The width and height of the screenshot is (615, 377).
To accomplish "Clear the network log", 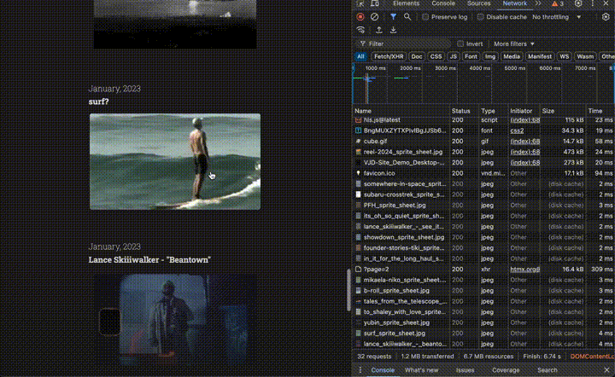I will tap(374, 16).
